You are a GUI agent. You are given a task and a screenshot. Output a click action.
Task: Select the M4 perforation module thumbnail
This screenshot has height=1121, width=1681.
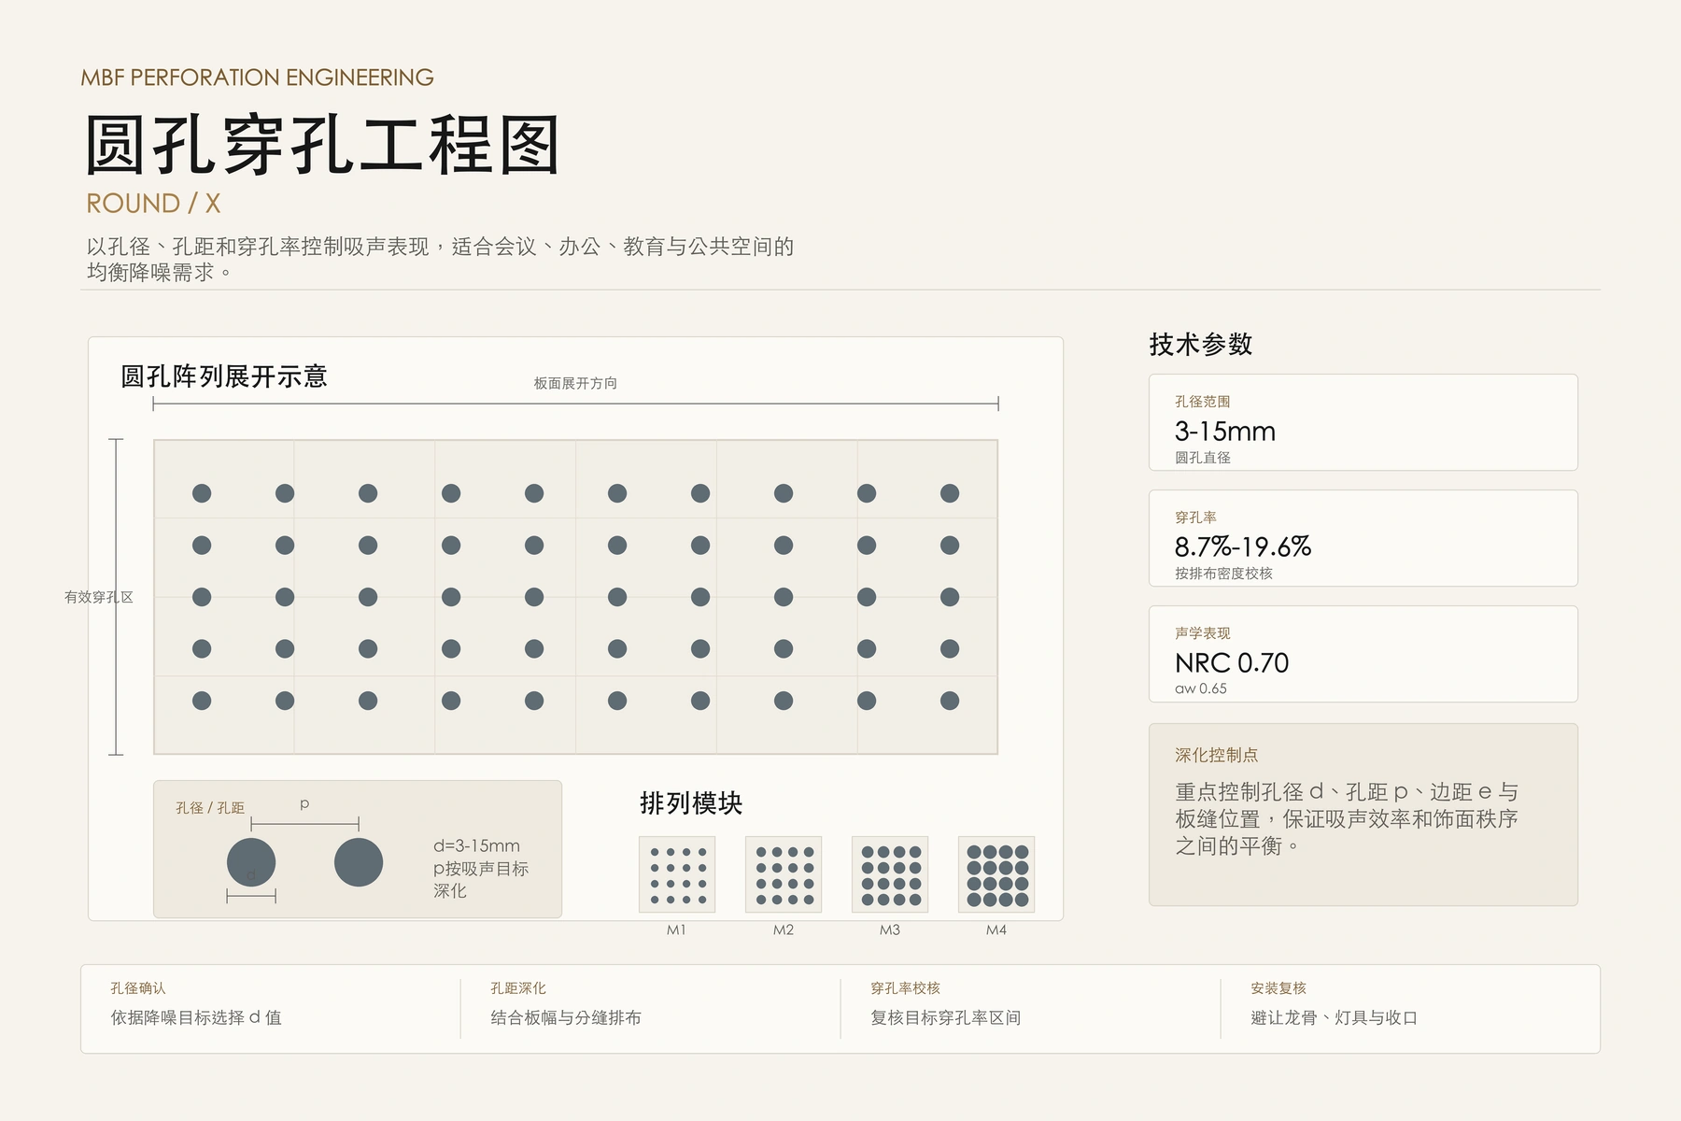996,874
